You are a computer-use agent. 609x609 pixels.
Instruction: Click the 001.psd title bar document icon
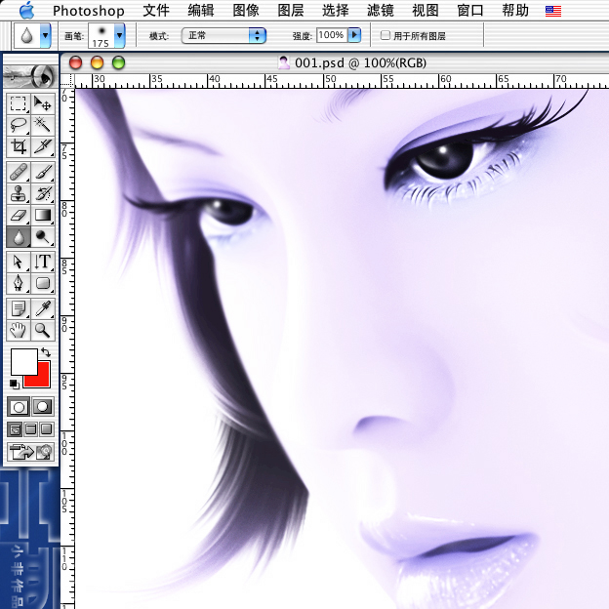coord(284,62)
